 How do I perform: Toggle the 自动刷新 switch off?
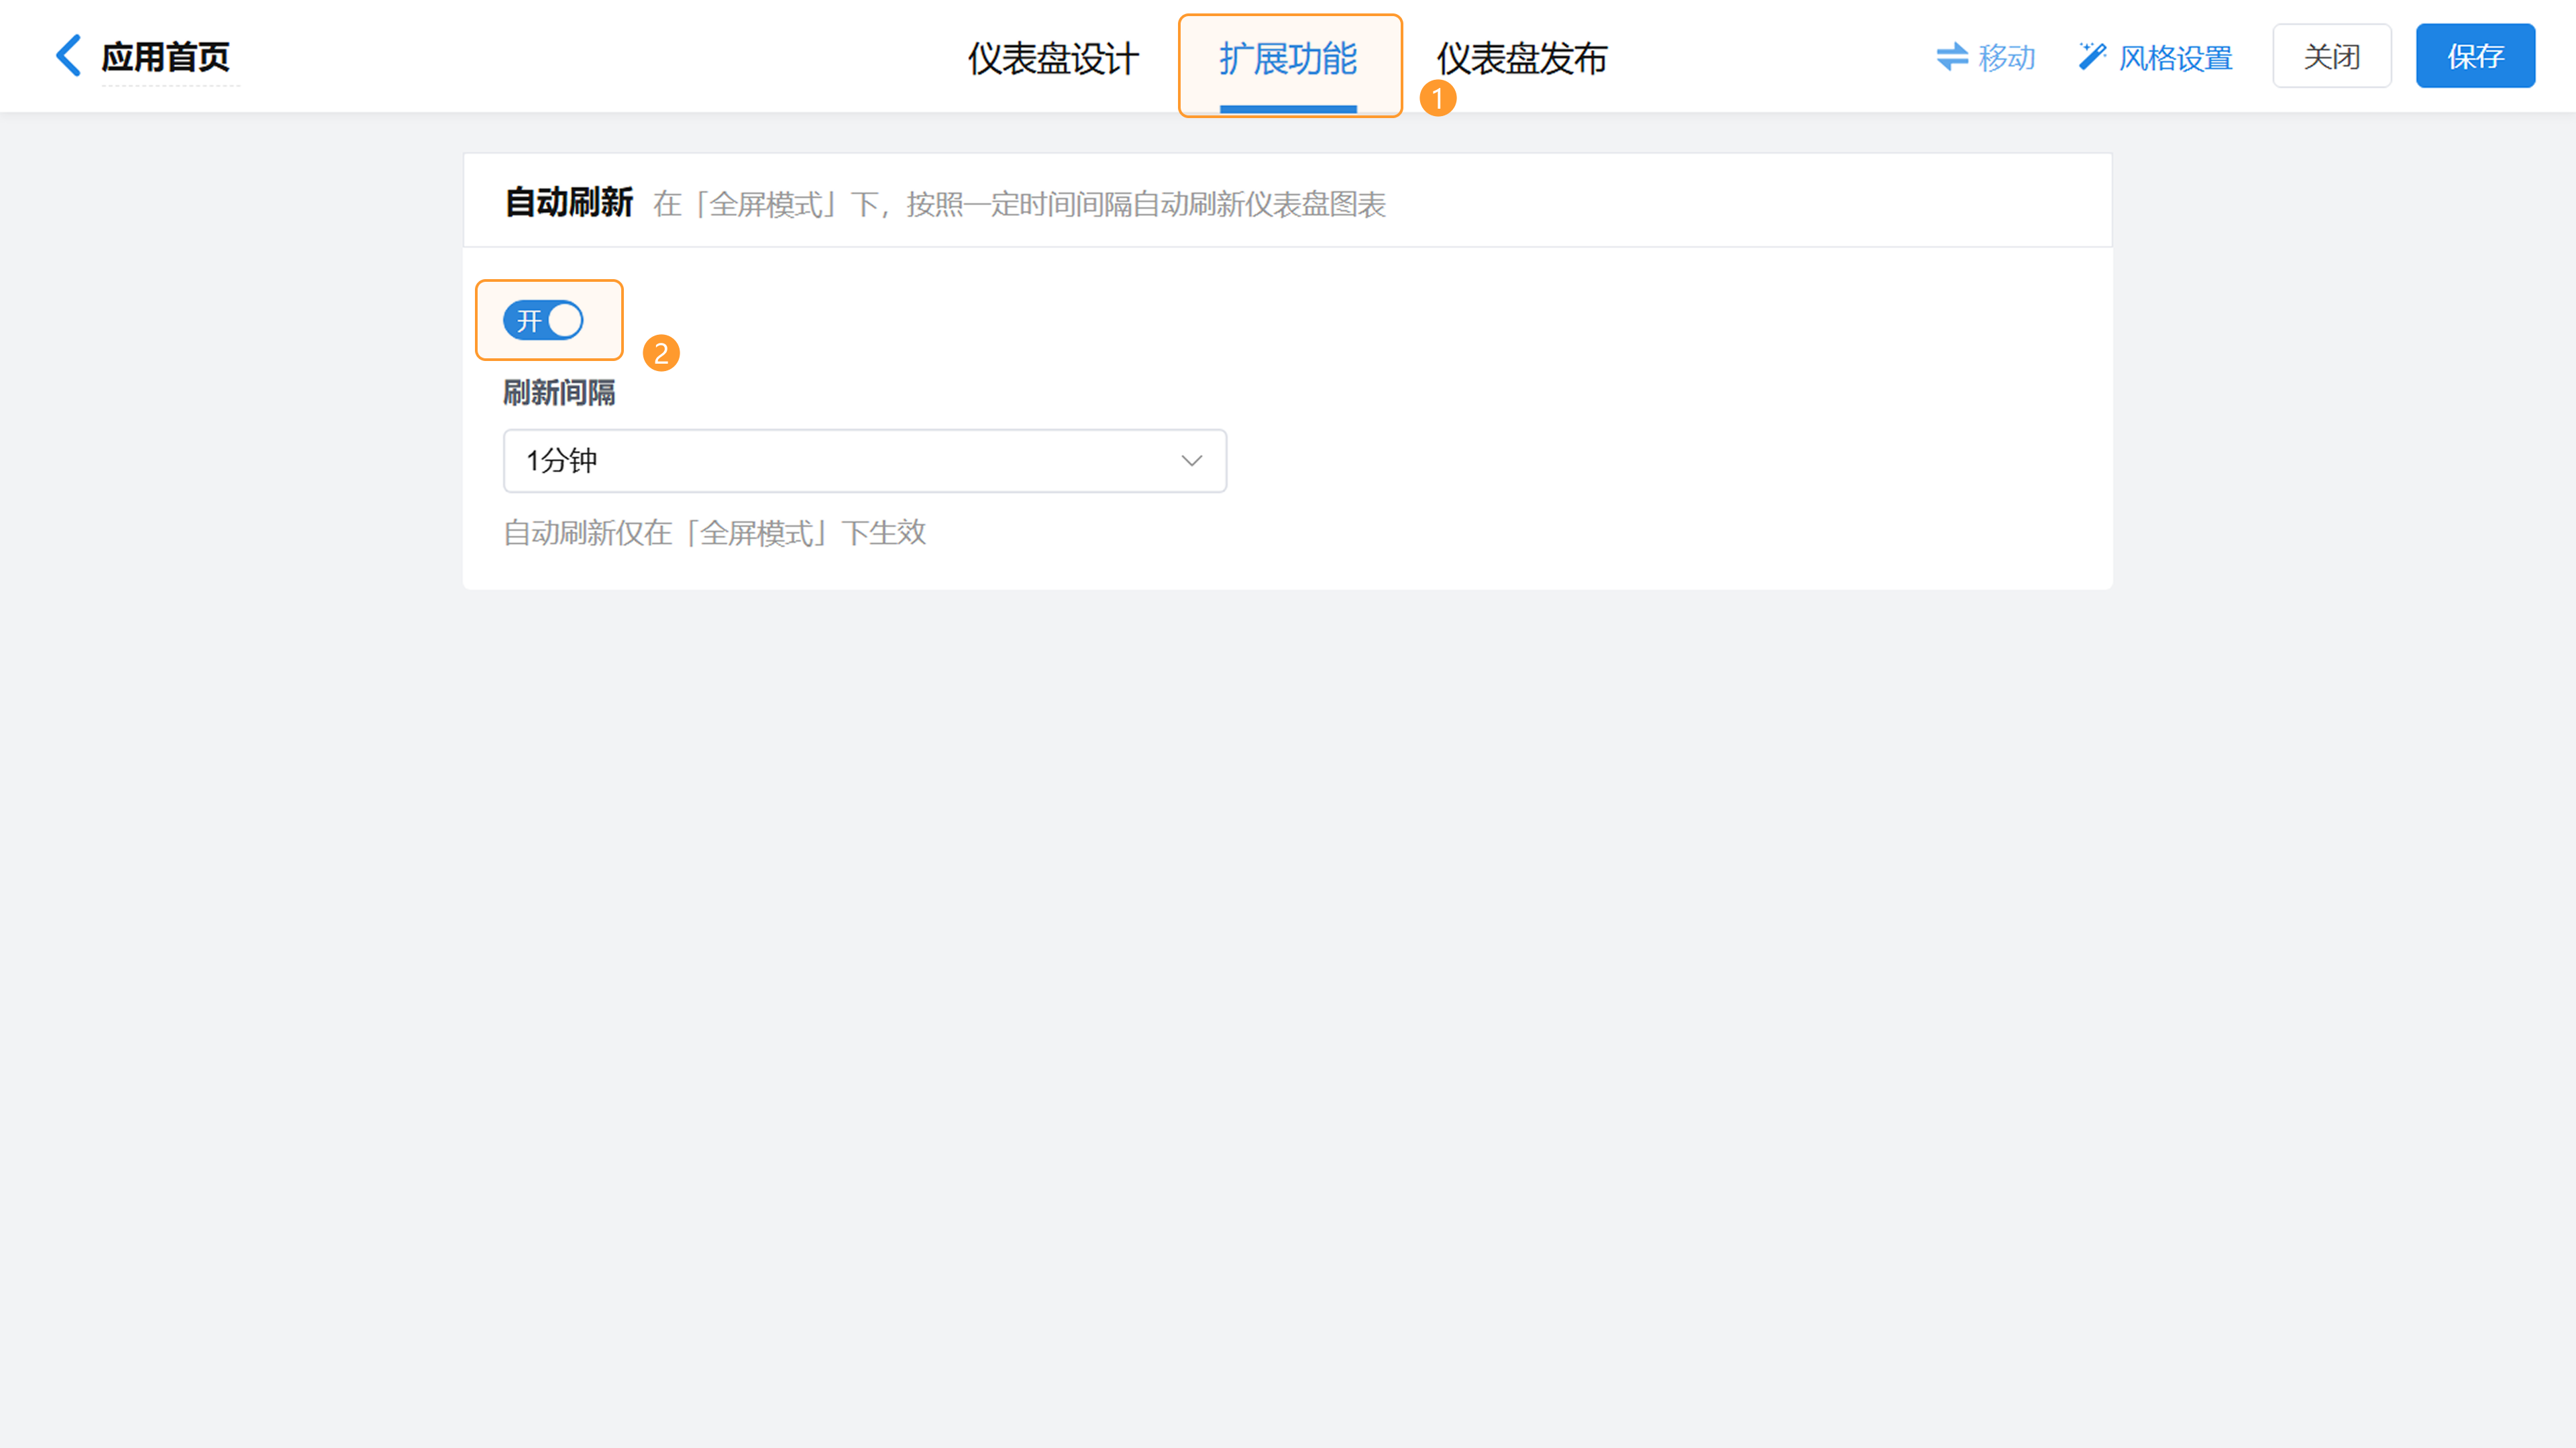pyautogui.click(x=543, y=320)
